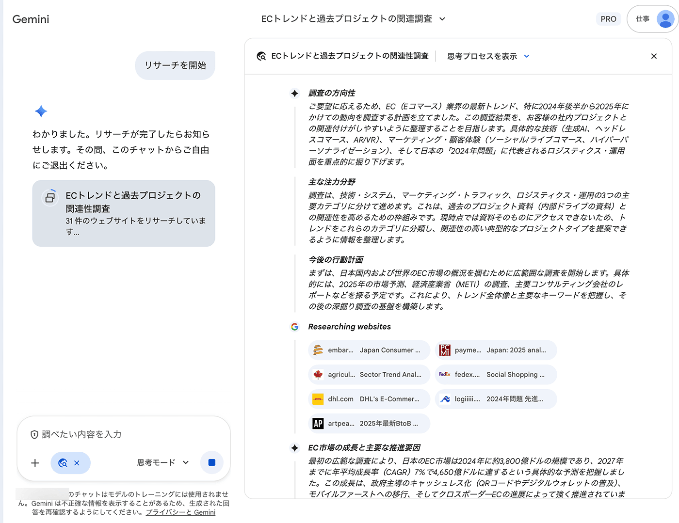
Task: Click the プライバシーと Gemini link
Action: (x=180, y=512)
